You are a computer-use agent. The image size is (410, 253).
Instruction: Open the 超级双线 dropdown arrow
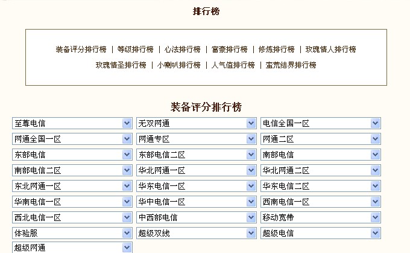point(251,233)
